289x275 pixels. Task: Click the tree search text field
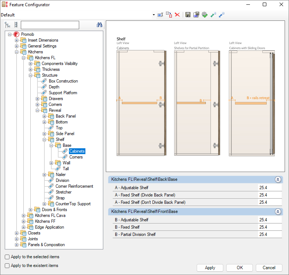(50, 25)
